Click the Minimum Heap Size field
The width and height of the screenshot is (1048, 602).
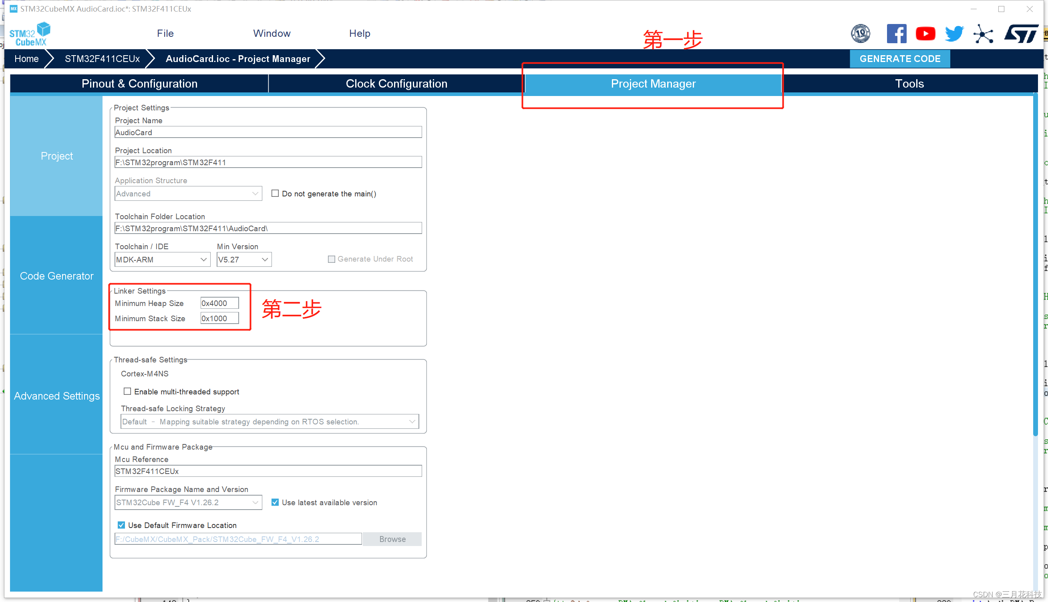(x=219, y=303)
